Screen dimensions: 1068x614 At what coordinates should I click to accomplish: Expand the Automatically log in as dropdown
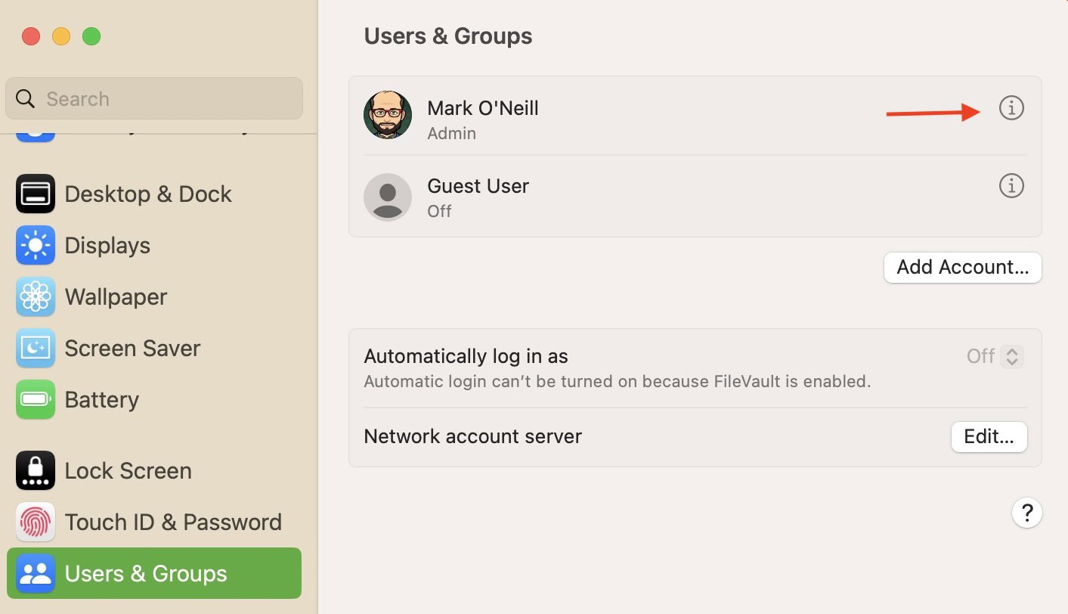tap(1011, 356)
